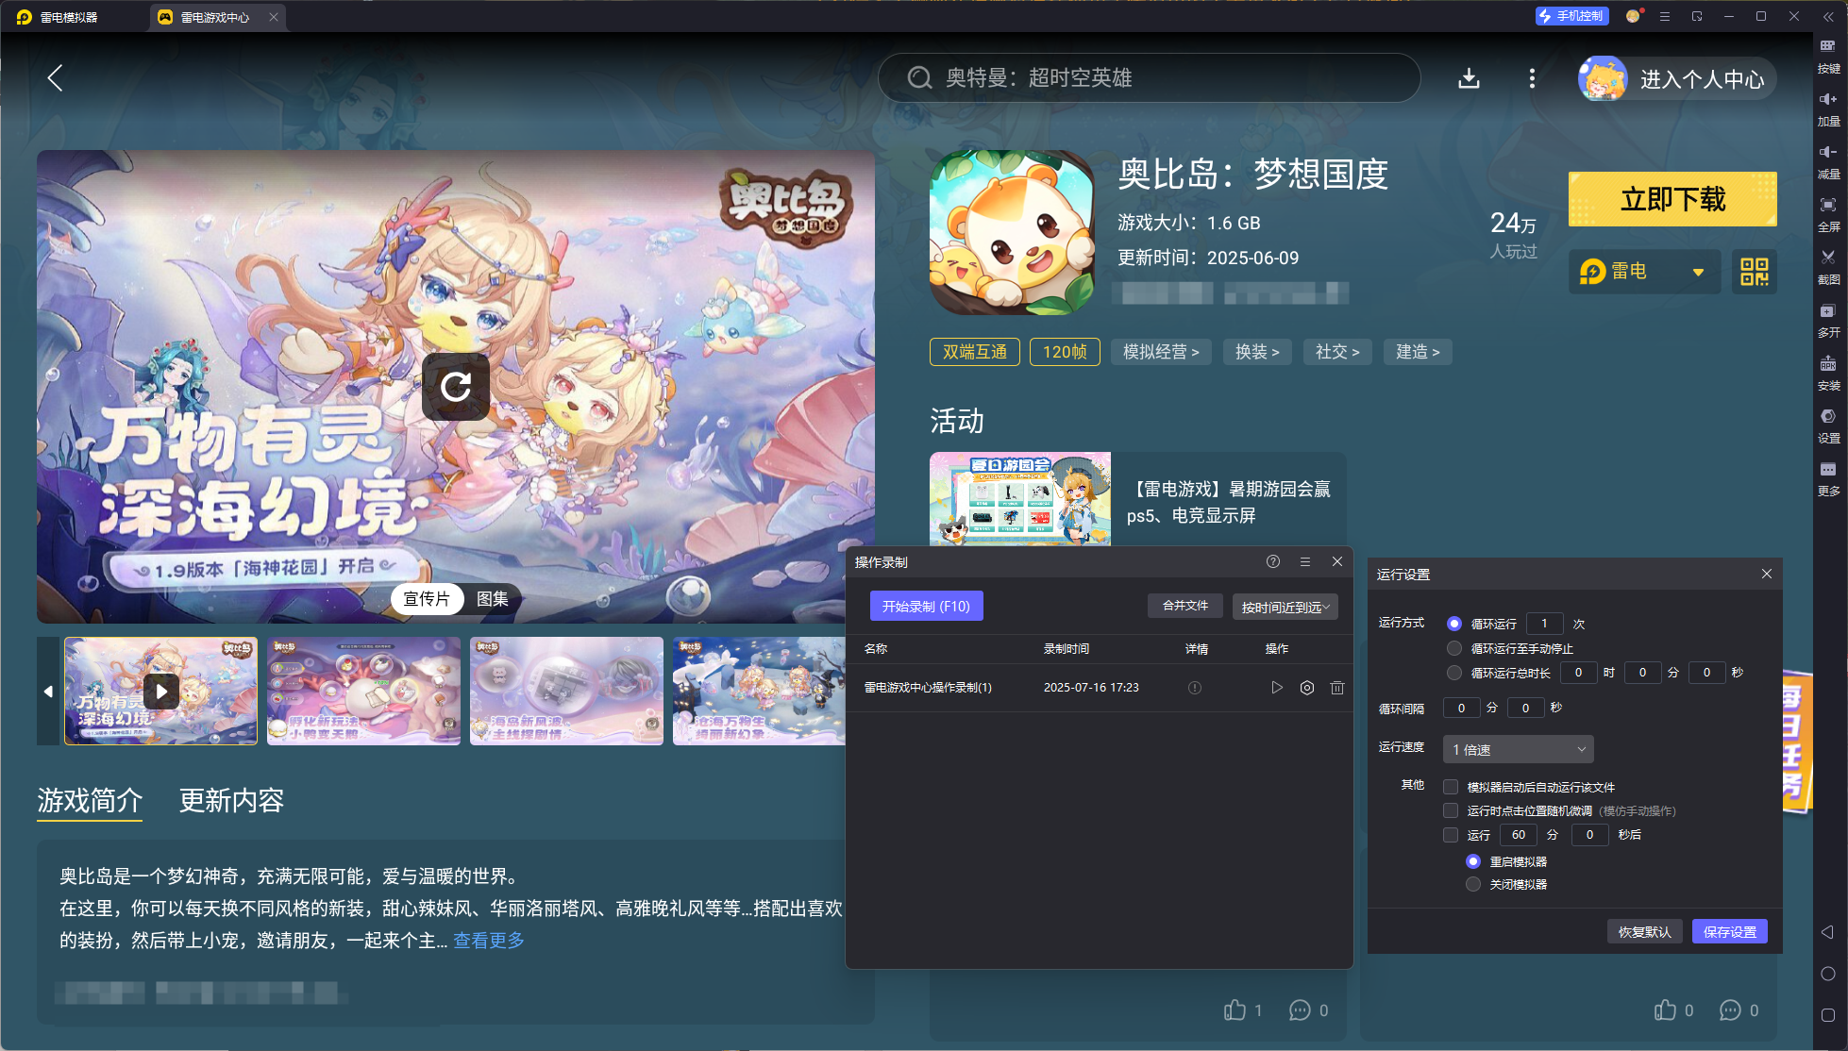
Task: Play the recorded macro 雷电游戏中心操作录制(1)
Action: click(x=1276, y=688)
